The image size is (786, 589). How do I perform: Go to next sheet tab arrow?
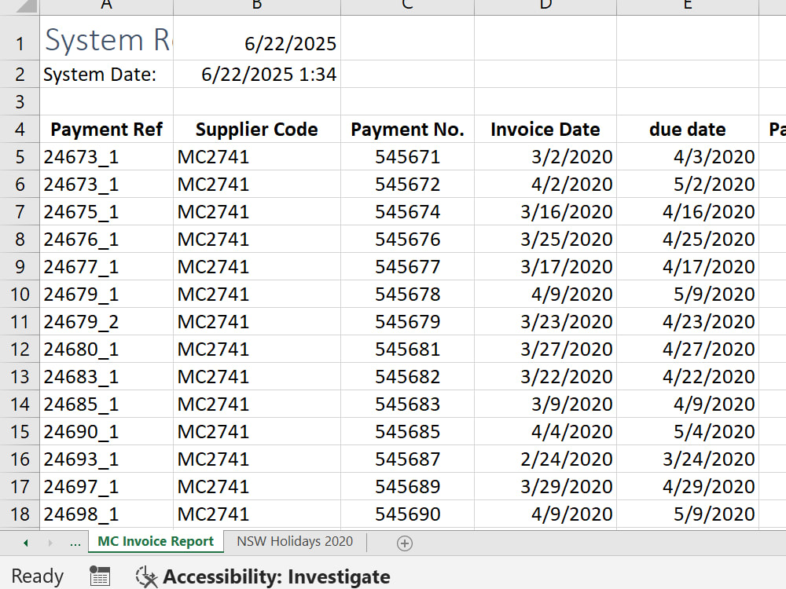coord(50,543)
